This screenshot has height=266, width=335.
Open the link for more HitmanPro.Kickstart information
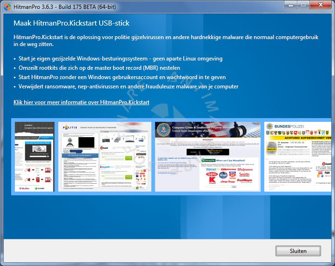pyautogui.click(x=81, y=102)
